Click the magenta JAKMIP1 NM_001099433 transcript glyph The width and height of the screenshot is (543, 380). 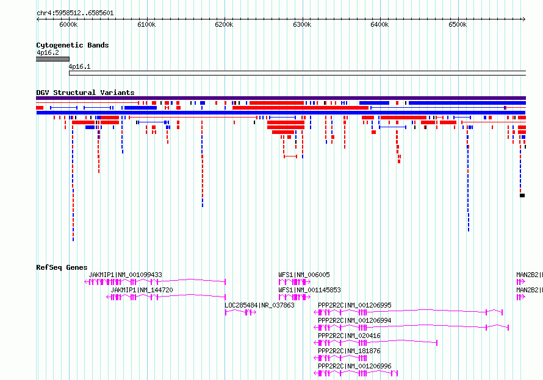pos(155,282)
